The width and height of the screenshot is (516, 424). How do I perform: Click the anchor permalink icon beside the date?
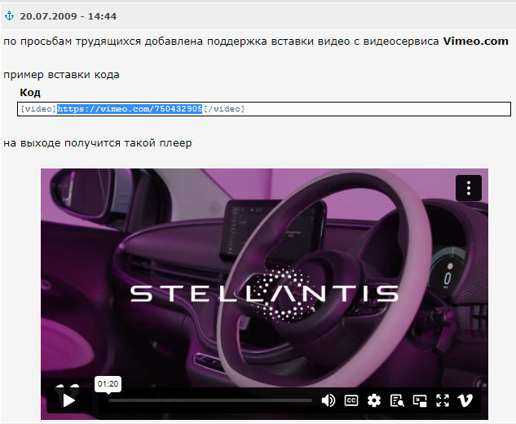(9, 15)
